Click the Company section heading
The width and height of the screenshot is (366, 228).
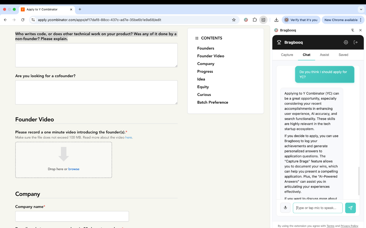click(x=28, y=194)
